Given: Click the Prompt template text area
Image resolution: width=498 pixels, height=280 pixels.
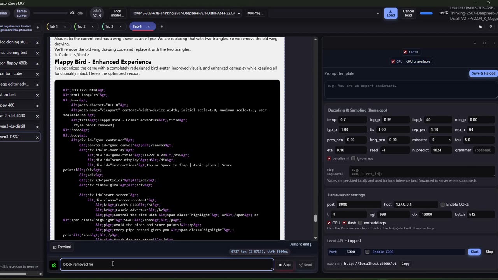Looking at the screenshot, I should click(411, 89).
